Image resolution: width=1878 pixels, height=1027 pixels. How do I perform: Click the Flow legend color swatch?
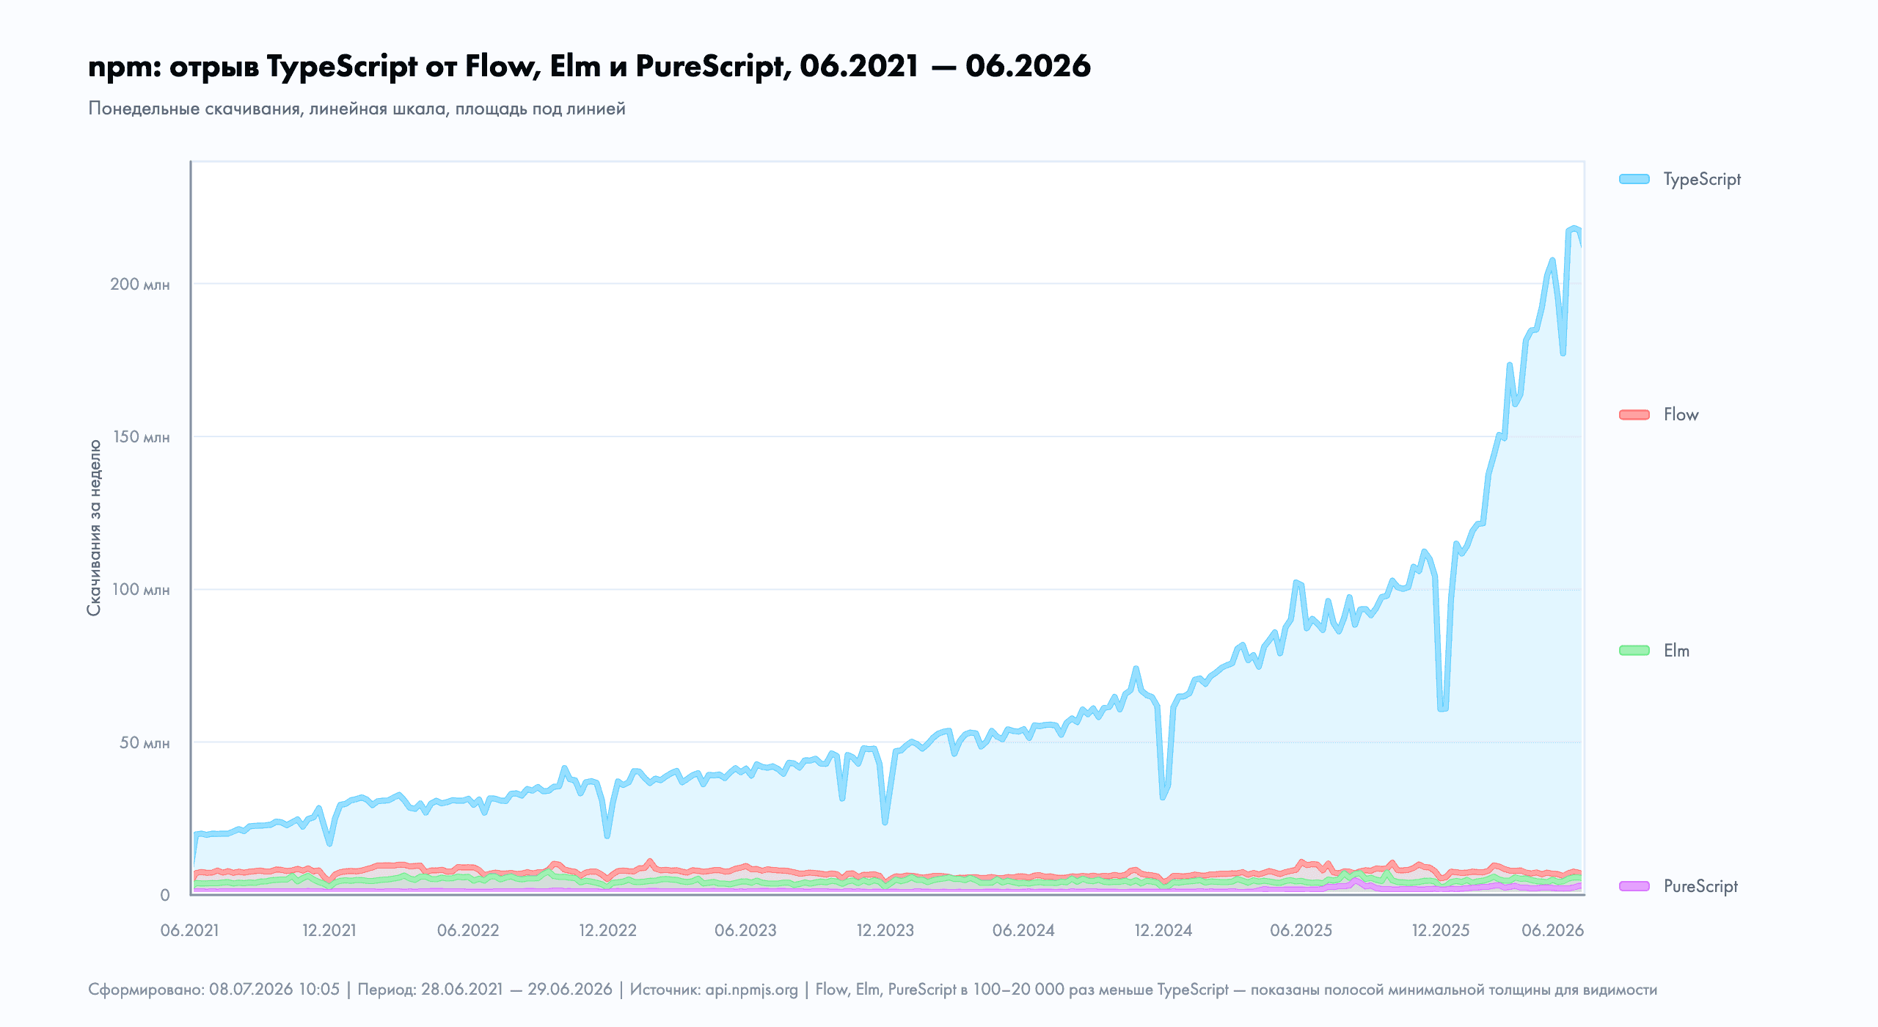1634,415
